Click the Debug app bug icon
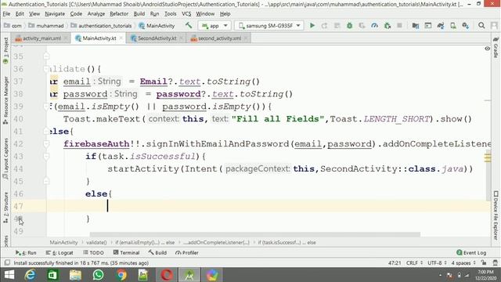Screen dimensions: 501x282 point(350,26)
